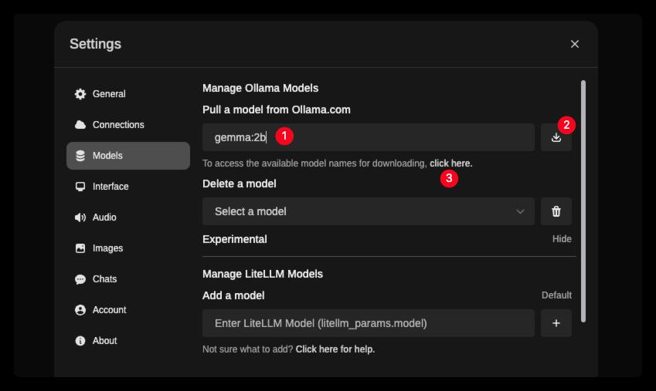This screenshot has height=391, width=656.
Task: Click the Interface monitor icon
Action: point(80,187)
